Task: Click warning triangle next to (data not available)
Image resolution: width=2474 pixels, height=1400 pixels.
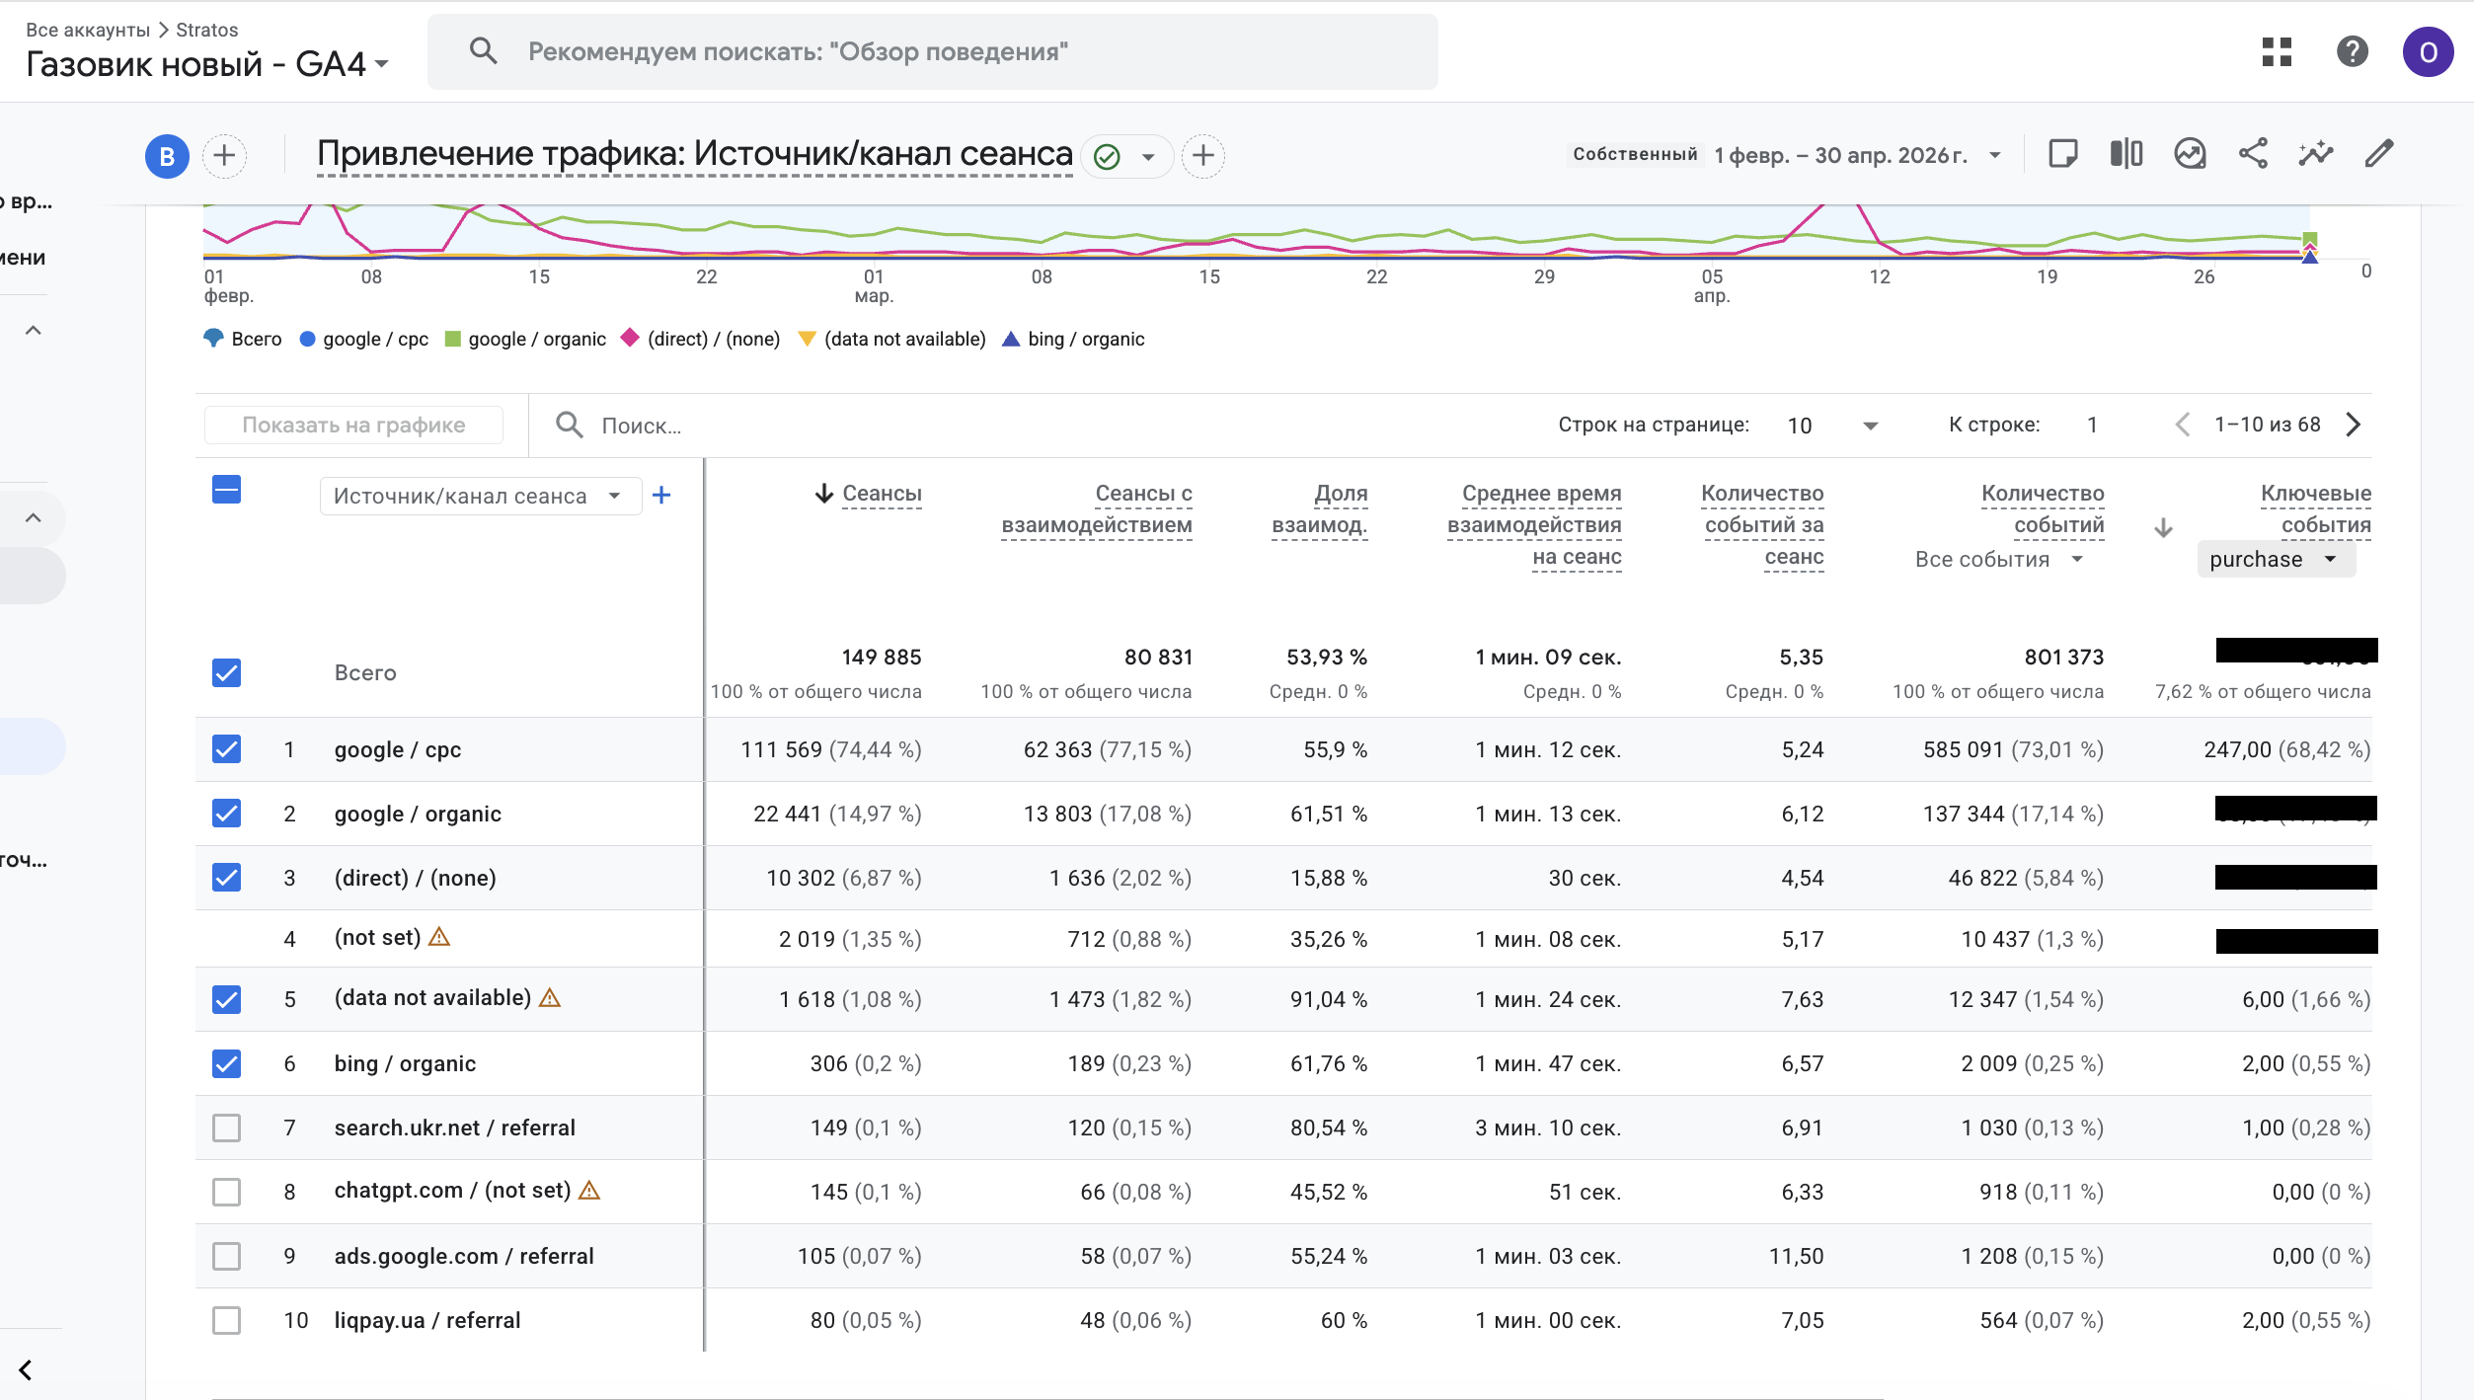Action: 550,998
